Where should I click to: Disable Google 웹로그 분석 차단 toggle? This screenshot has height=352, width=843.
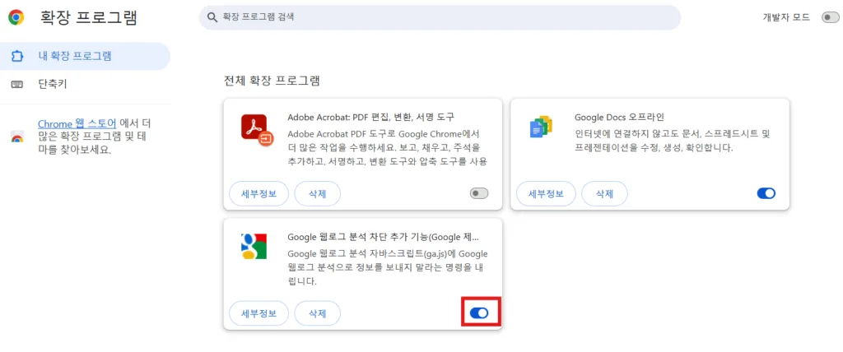click(479, 313)
